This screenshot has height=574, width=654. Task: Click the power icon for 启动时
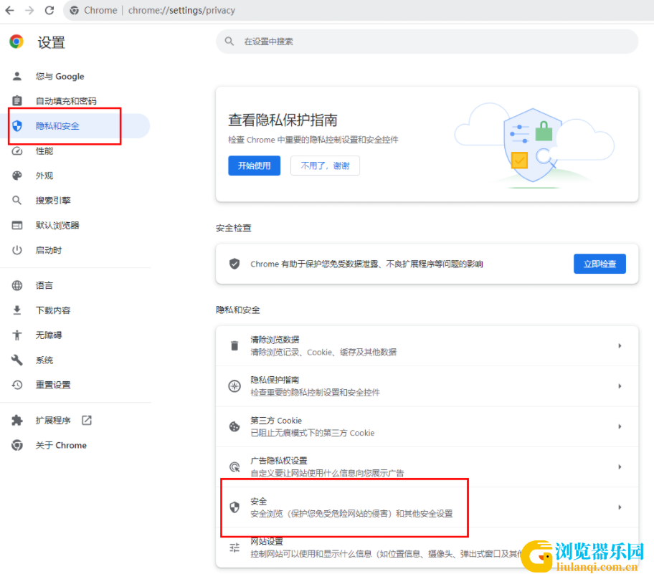[17, 250]
